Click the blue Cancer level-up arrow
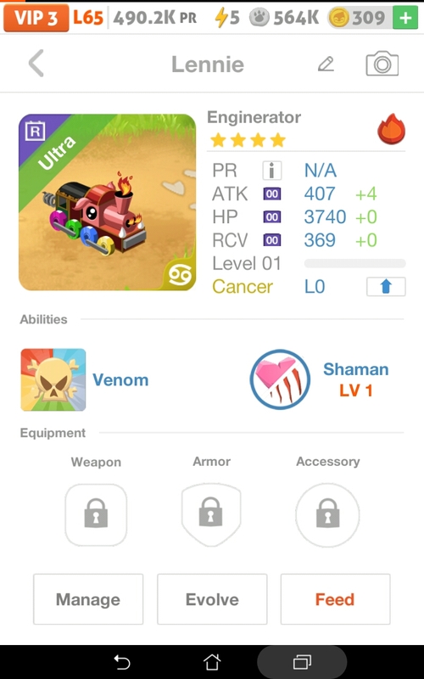The width and height of the screenshot is (424, 679). (386, 286)
